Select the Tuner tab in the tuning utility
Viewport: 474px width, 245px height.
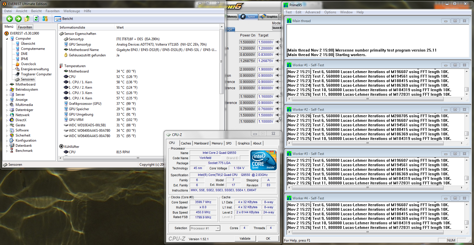[248, 16]
